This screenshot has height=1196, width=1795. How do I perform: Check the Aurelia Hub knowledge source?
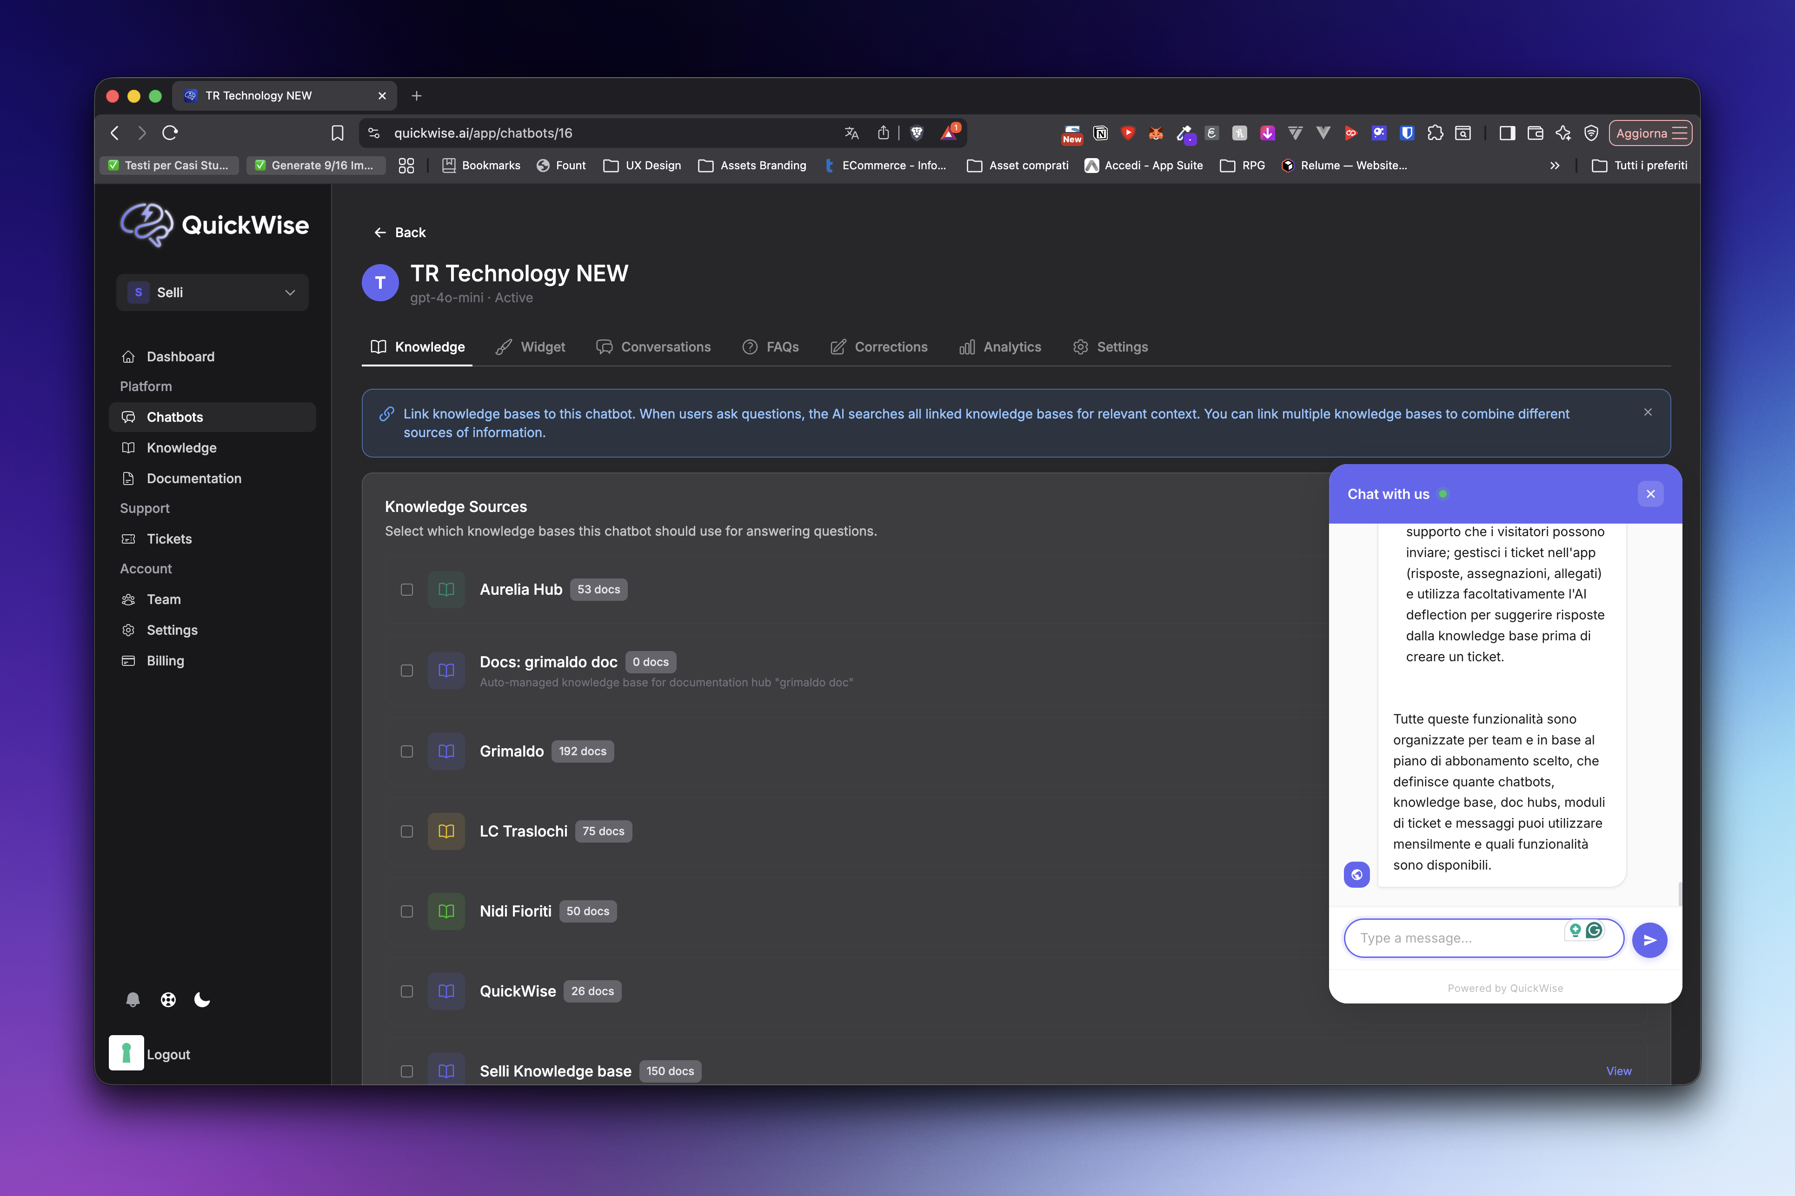[406, 590]
